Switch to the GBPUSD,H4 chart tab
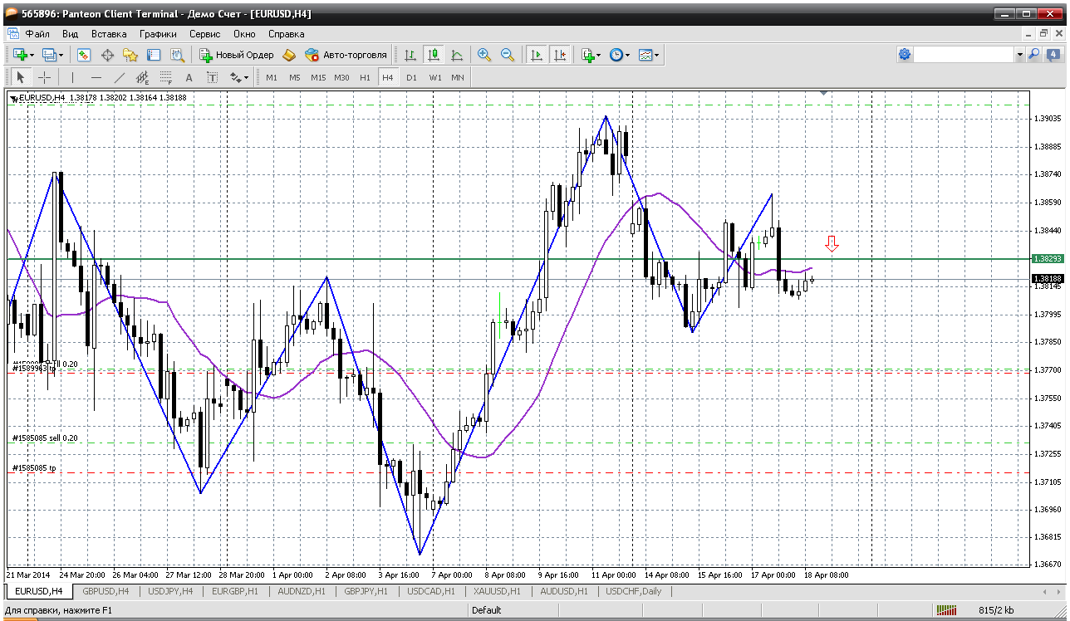 (106, 591)
